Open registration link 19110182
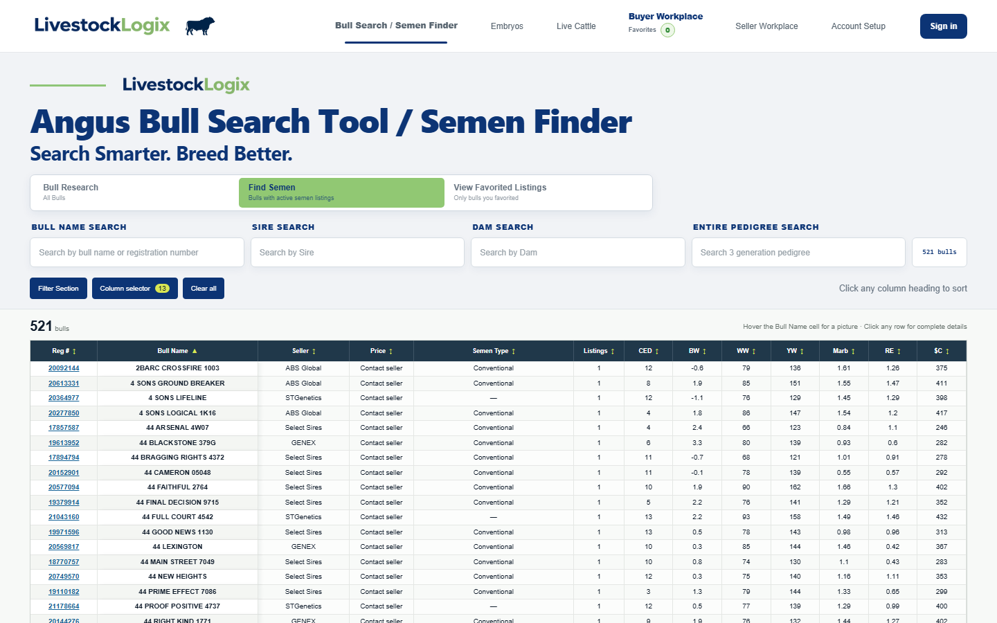This screenshot has height=623, width=997. pyautogui.click(x=64, y=592)
